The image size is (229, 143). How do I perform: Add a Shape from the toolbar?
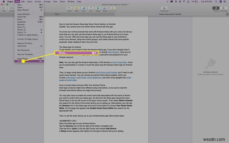tap(98, 8)
